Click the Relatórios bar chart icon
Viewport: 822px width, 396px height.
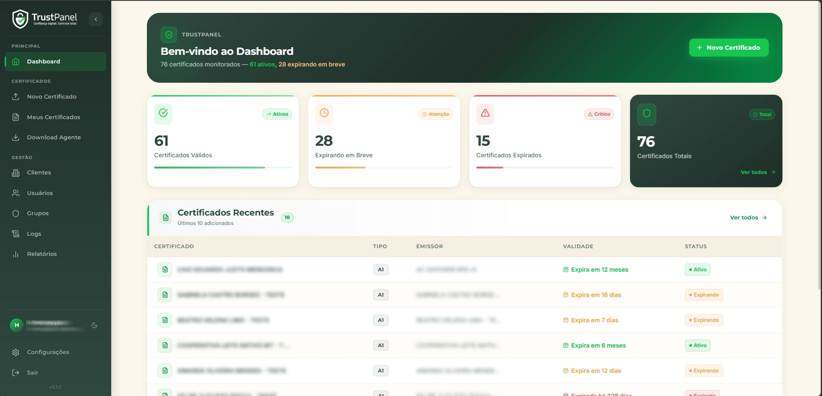pyautogui.click(x=16, y=254)
